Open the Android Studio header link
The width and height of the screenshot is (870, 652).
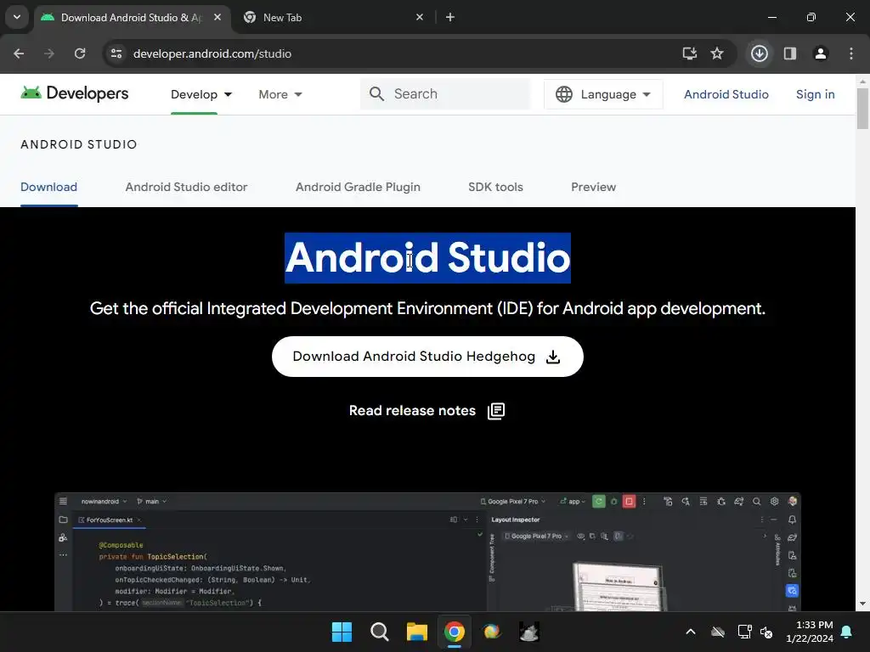[726, 94]
